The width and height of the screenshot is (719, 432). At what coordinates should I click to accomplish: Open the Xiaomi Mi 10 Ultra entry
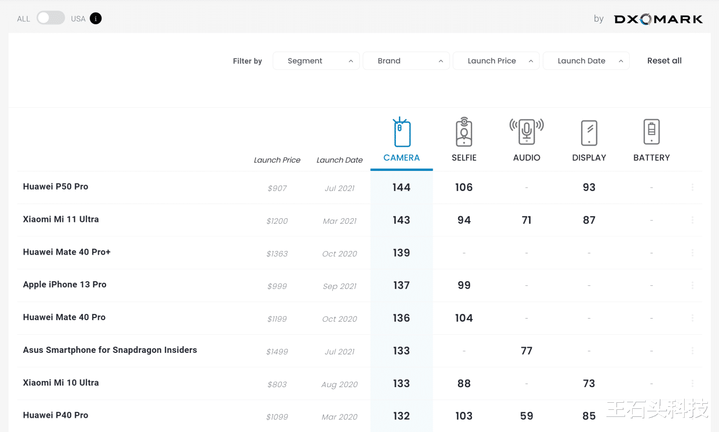pyautogui.click(x=61, y=383)
